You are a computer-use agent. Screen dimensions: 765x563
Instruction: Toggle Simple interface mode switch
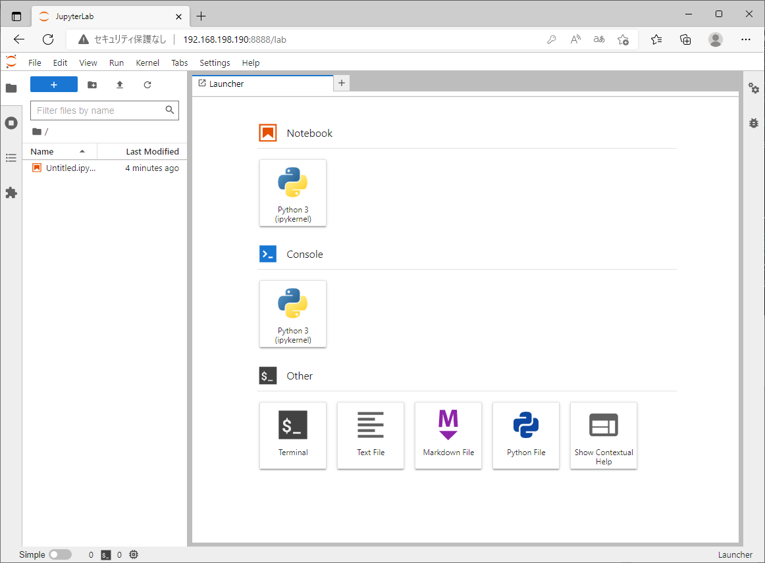click(60, 554)
